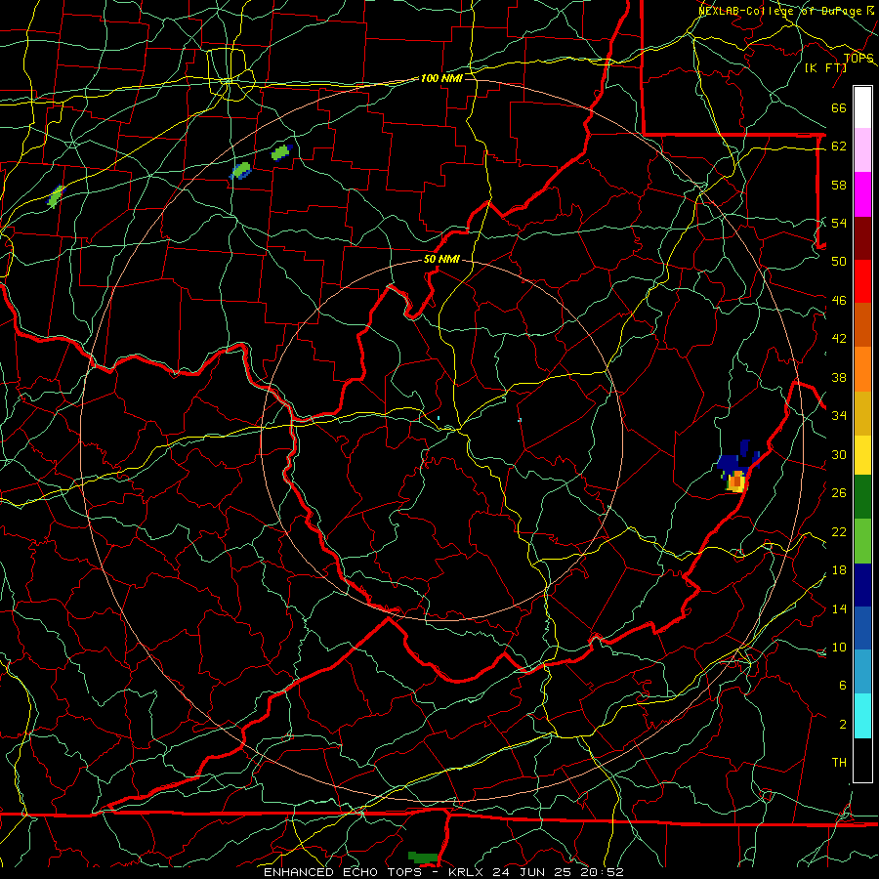Image resolution: width=879 pixels, height=879 pixels.
Task: Click the 50 NMI range ring label
Action: pyautogui.click(x=441, y=259)
